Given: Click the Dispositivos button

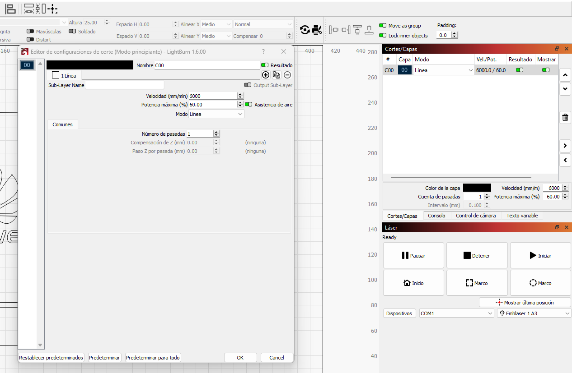Looking at the screenshot, I should coord(399,313).
